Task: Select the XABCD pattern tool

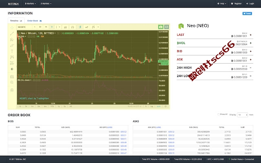Action: tap(12, 57)
